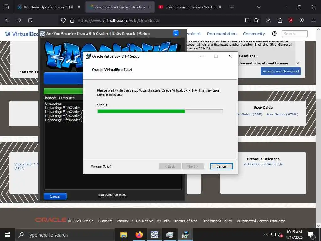Open the Windows Start menu
The height and width of the screenshot is (241, 321).
pyautogui.click(x=8, y=235)
